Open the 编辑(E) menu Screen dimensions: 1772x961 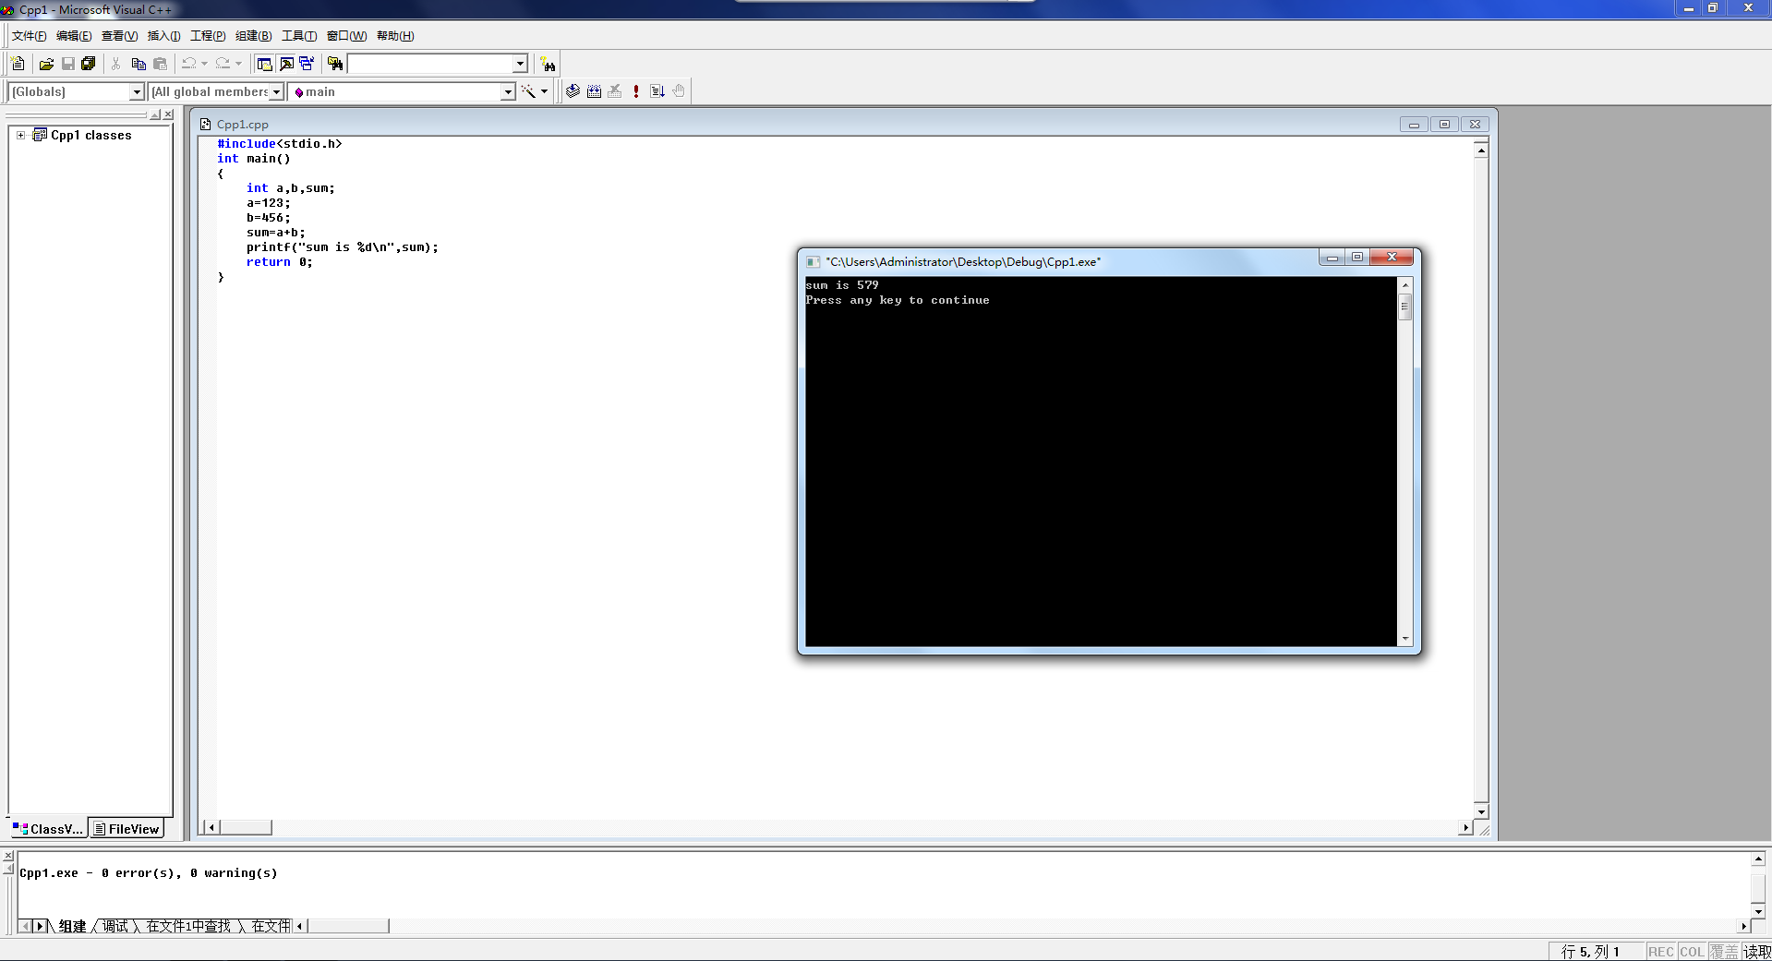coord(74,36)
